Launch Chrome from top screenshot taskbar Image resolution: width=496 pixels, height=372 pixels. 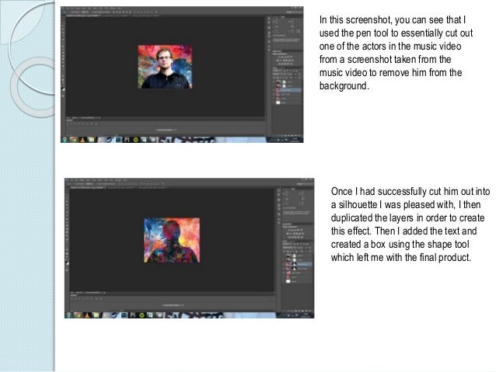[73, 139]
